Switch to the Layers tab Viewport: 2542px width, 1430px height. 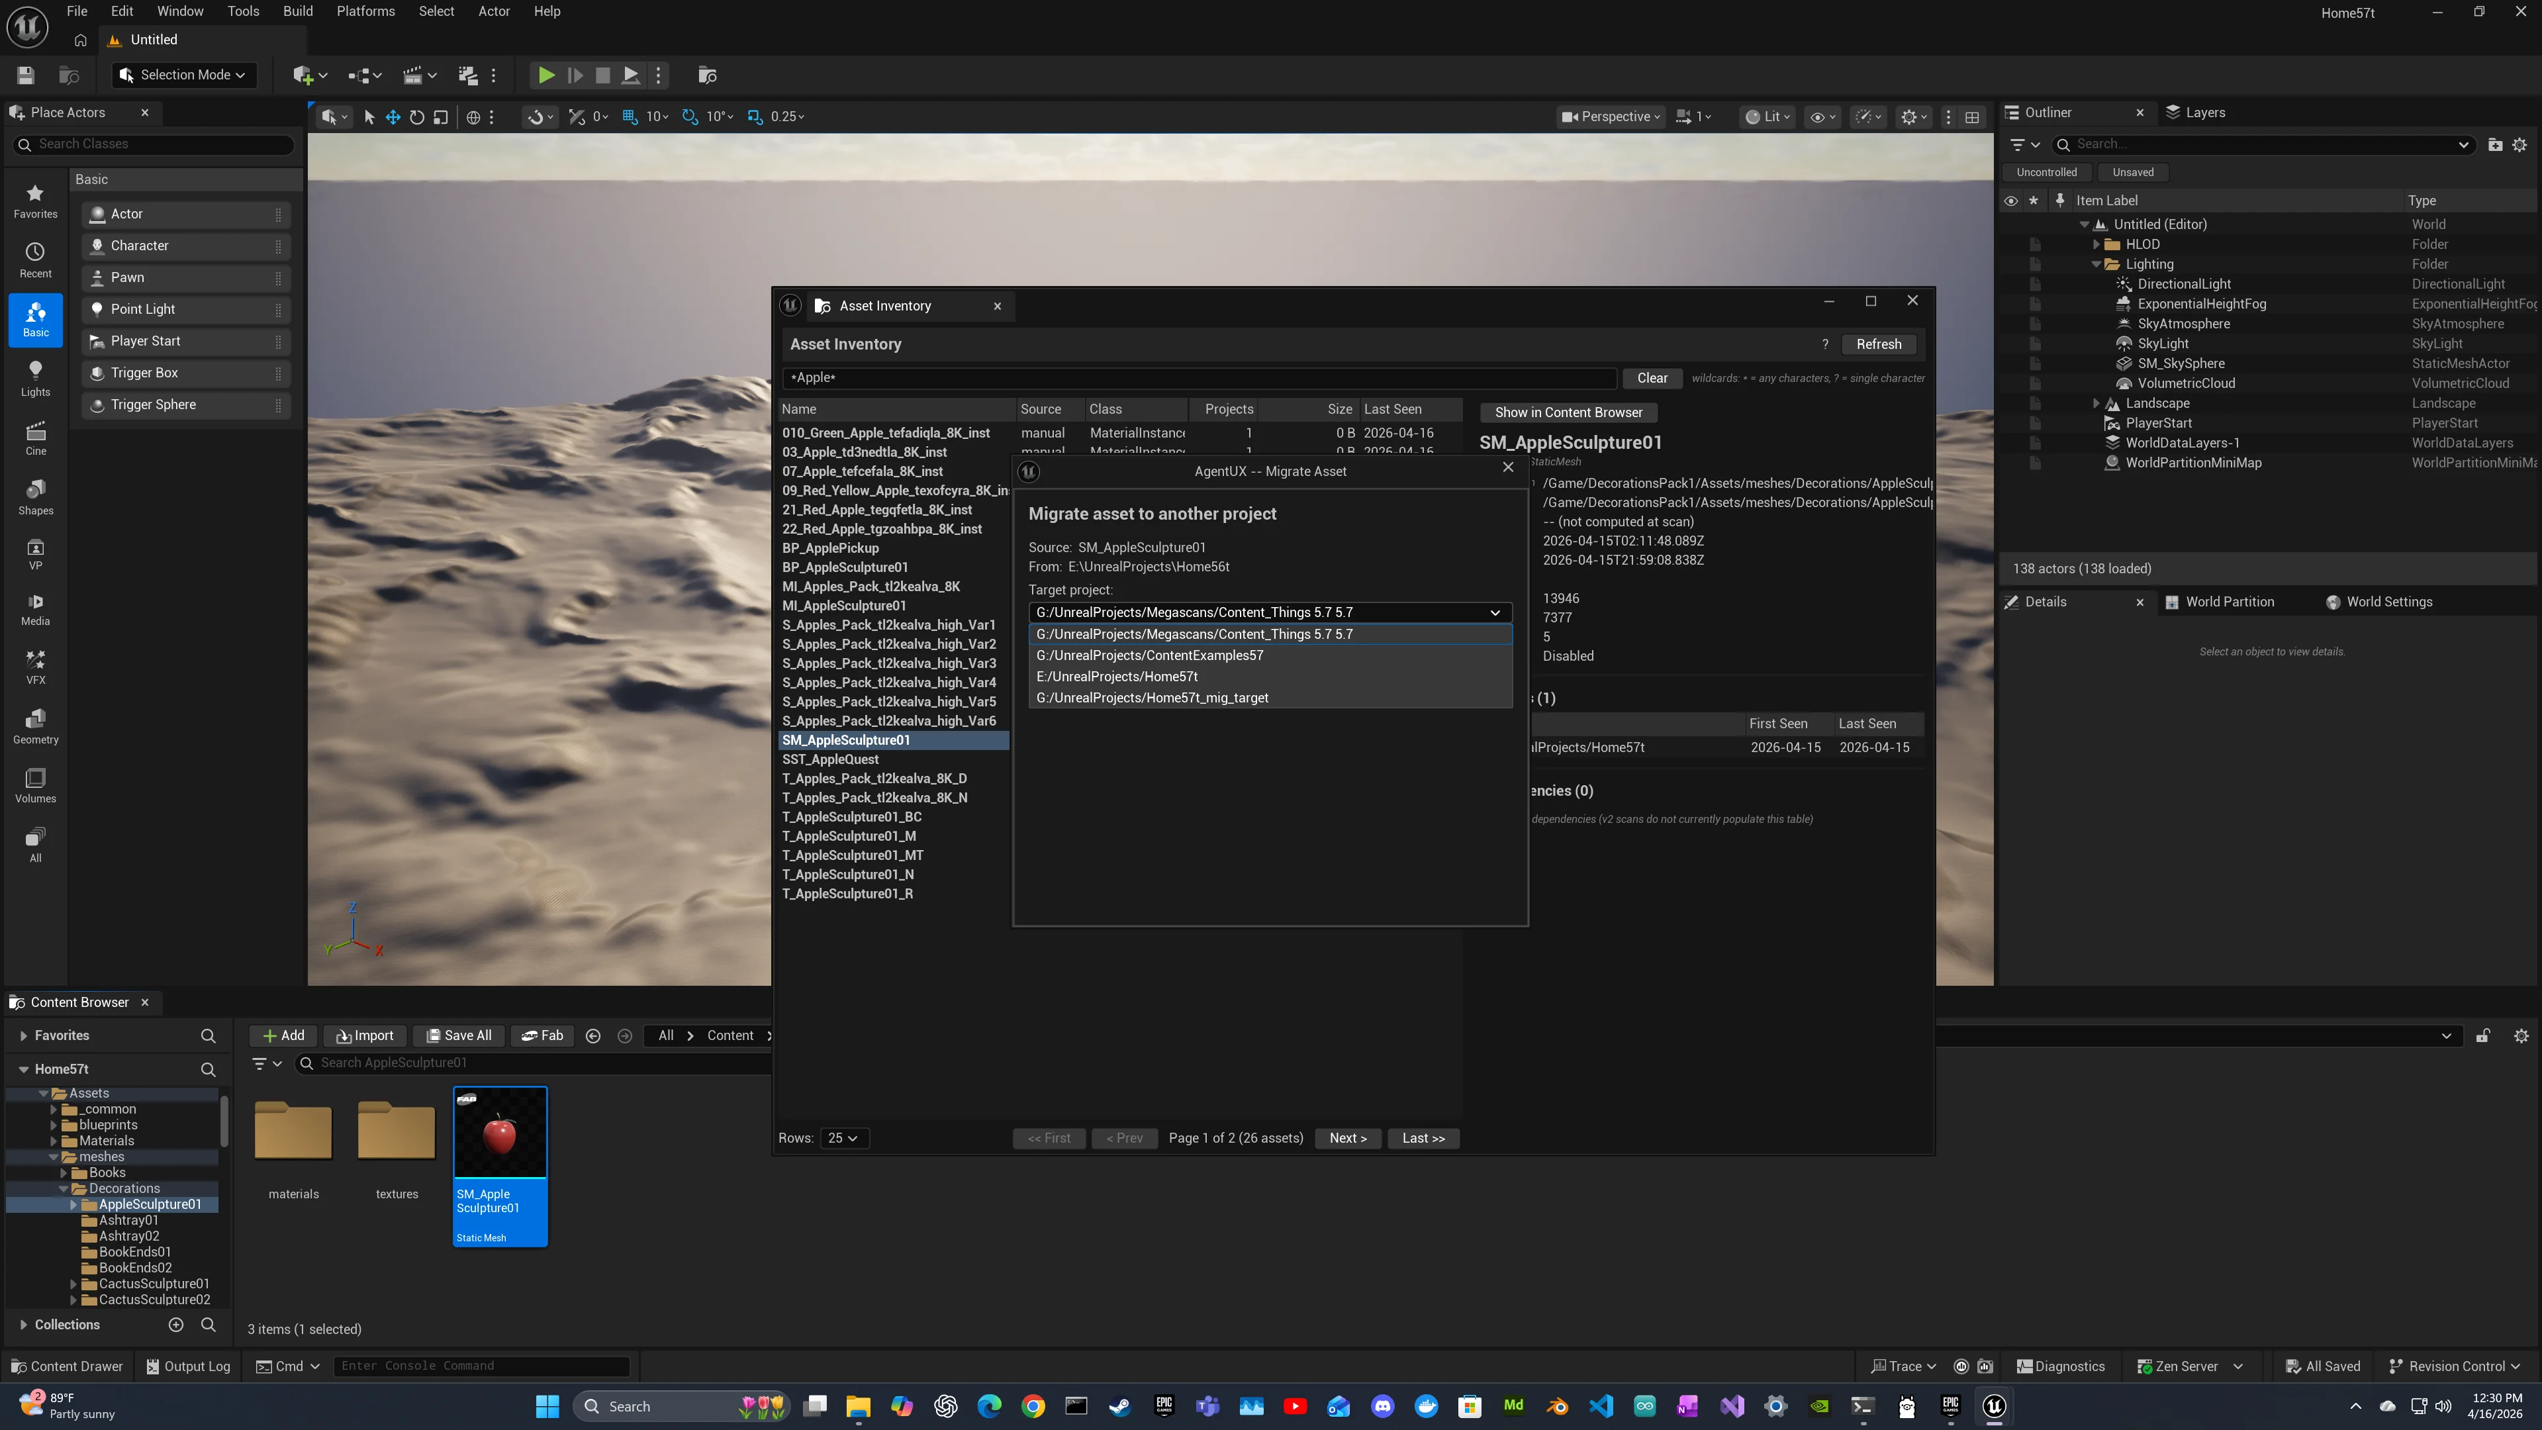pos(2196,113)
